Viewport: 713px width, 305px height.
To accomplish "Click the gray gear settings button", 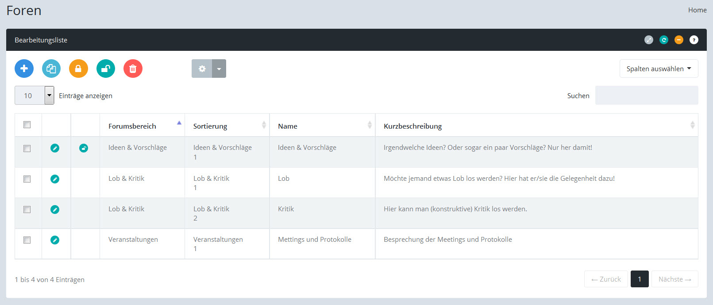I will click(202, 69).
